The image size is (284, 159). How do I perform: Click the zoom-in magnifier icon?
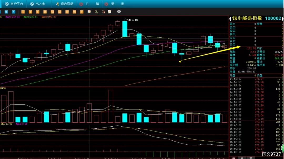pos(96,12)
